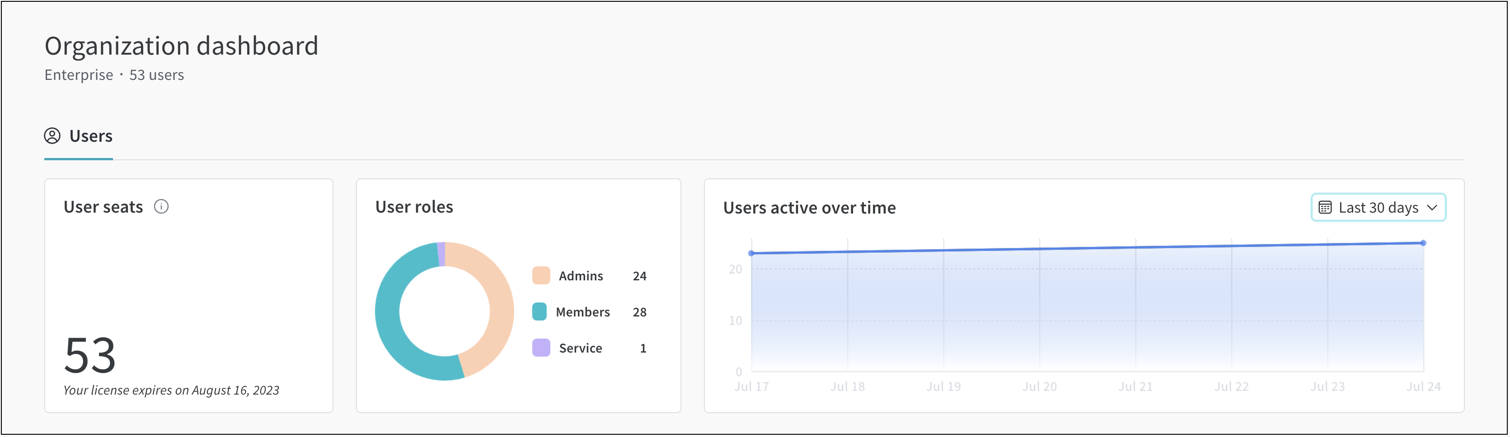Image resolution: width=1510 pixels, height=437 pixels.
Task: Click the Organization dashboard heading
Action: (x=182, y=46)
